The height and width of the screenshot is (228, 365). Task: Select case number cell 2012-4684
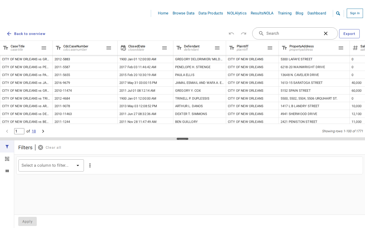point(85,99)
